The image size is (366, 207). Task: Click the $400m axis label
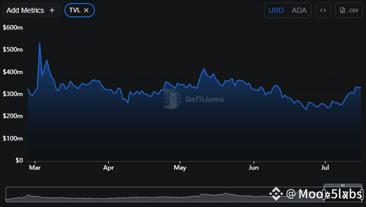13,72
